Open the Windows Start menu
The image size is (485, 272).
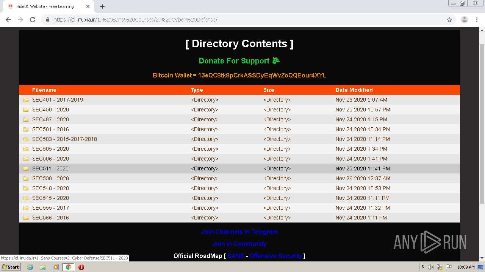[11, 267]
